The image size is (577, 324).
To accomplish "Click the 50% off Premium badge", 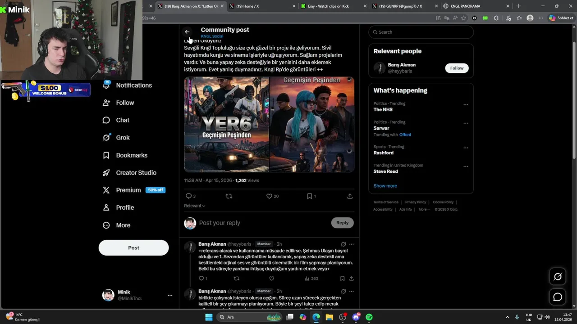I will click(x=156, y=190).
